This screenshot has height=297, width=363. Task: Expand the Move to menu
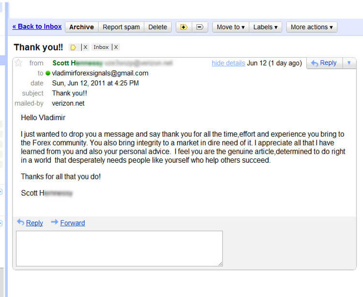click(230, 27)
